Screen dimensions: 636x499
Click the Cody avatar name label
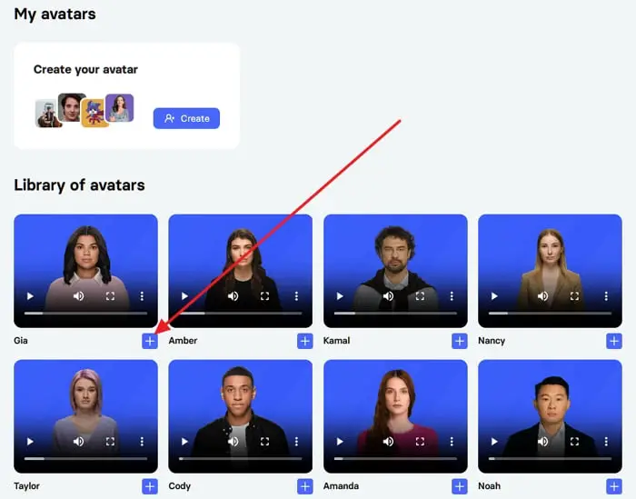tap(180, 485)
